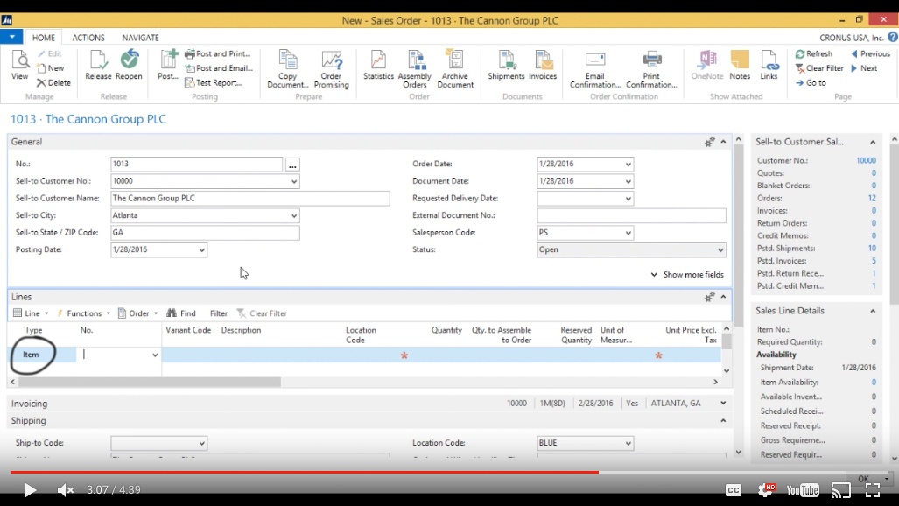This screenshot has height=506, width=899.
Task: Click Find in Lines toolbar
Action: coord(181,313)
